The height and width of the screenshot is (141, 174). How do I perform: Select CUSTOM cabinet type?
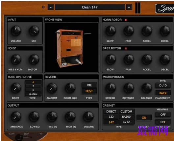click(x=126, y=111)
